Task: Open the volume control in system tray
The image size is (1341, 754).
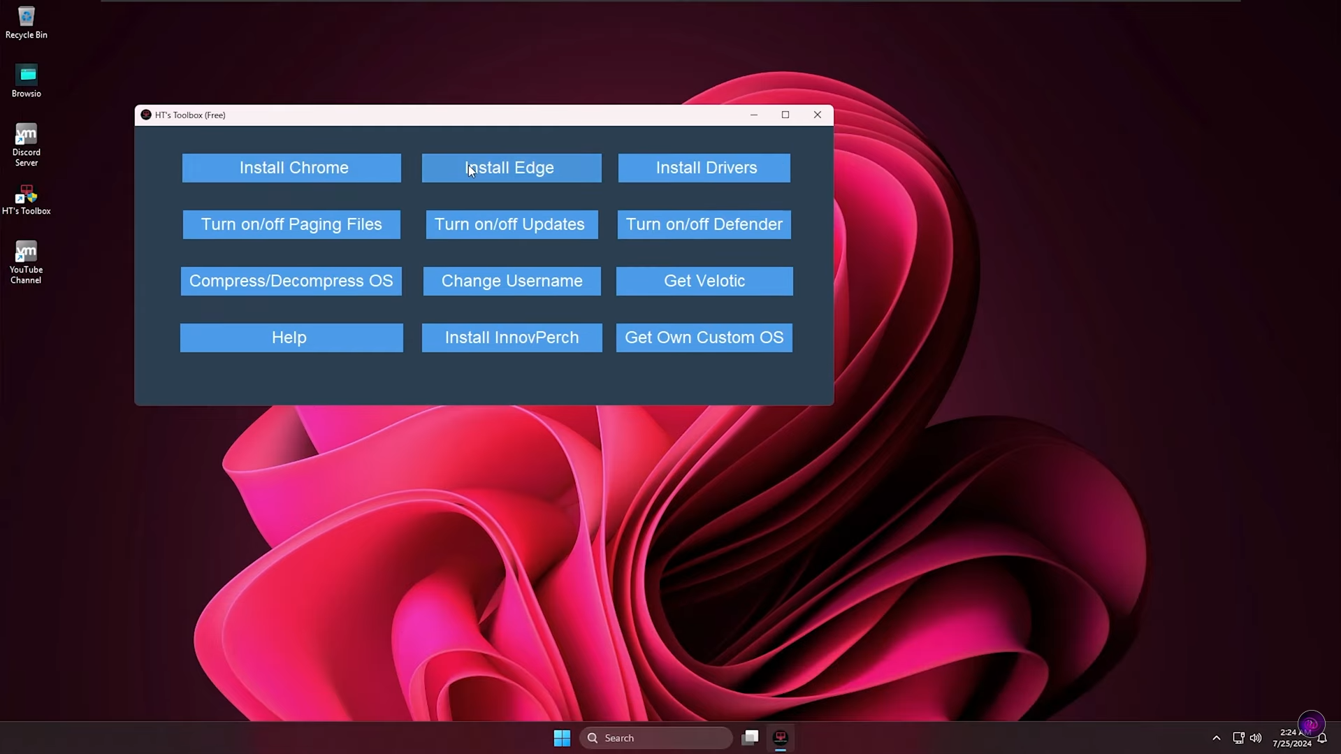Action: coord(1256,738)
